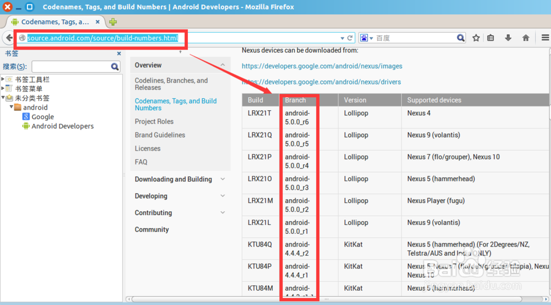The image size is (551, 305).
Task: Open the downloads arrow icon
Action: (x=508, y=38)
